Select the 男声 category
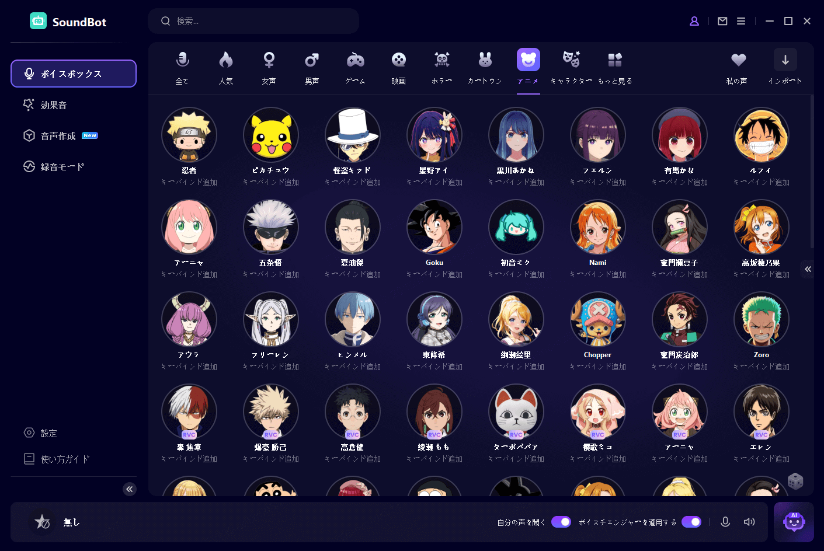 (312, 68)
